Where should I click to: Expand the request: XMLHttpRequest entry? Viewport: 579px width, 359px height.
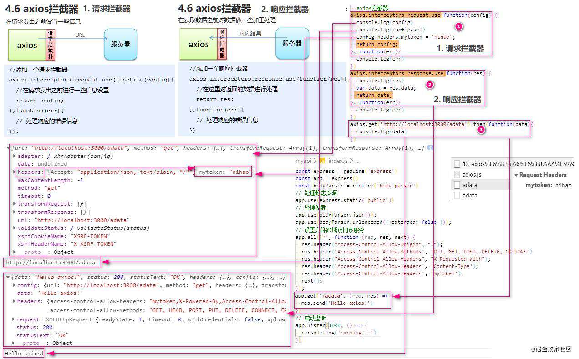[13, 319]
